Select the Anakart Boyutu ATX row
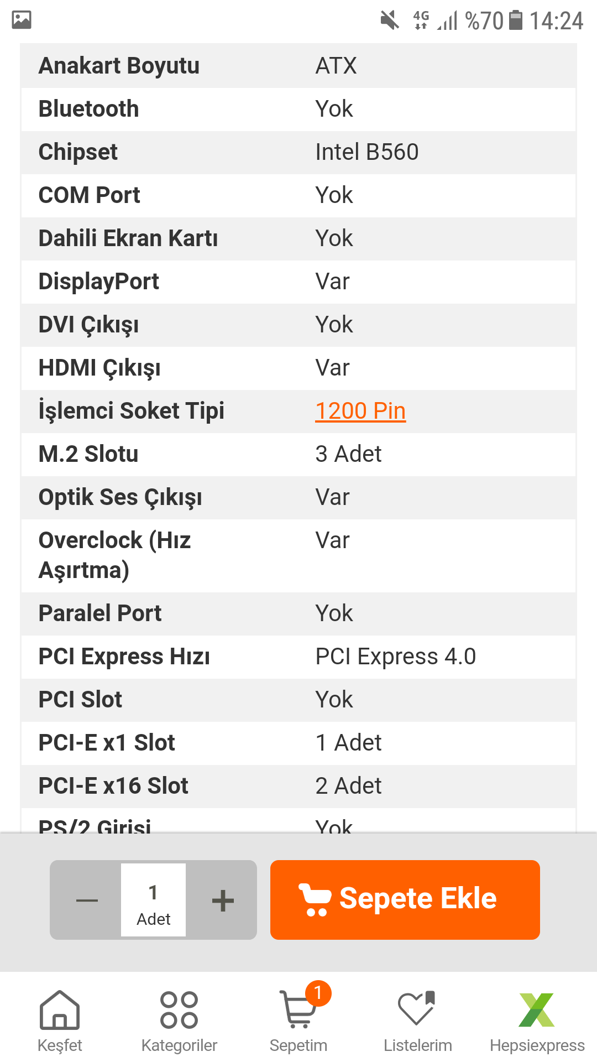This screenshot has width=597, height=1062. (x=298, y=65)
